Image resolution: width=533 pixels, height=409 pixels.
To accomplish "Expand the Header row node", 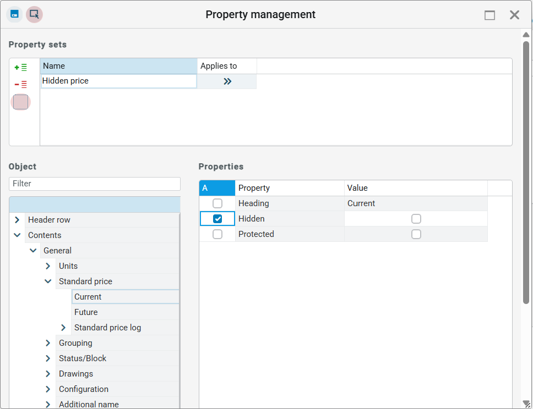I will click(17, 220).
